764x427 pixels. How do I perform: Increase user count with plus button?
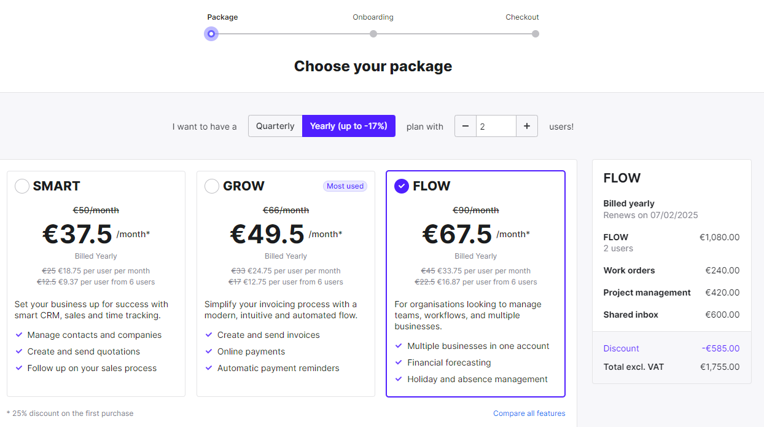(527, 126)
